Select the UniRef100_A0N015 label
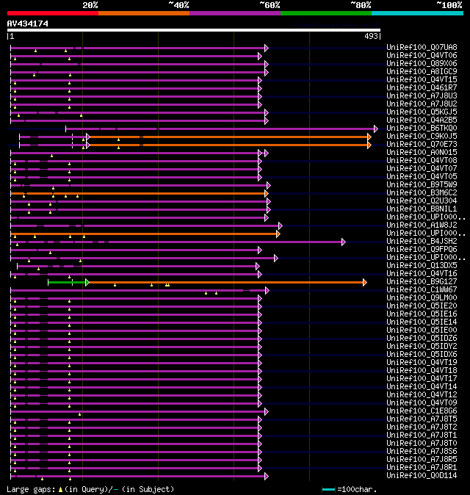Screen dimensions: 470x495 (x=422, y=153)
